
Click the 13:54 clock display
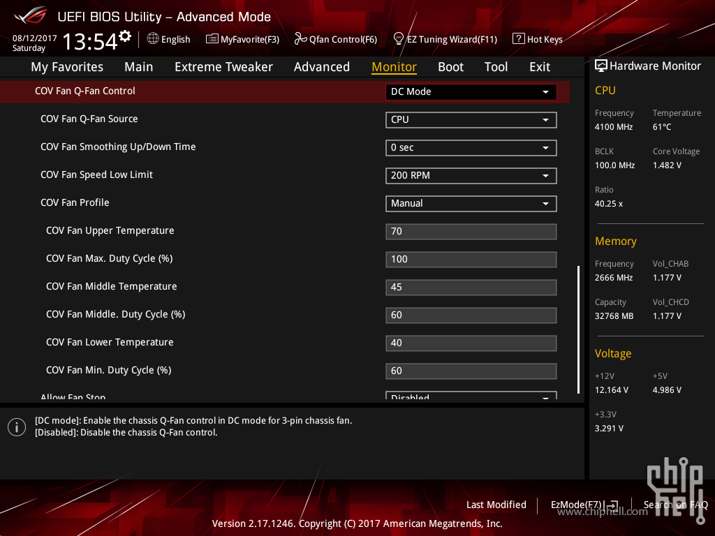[x=90, y=41]
